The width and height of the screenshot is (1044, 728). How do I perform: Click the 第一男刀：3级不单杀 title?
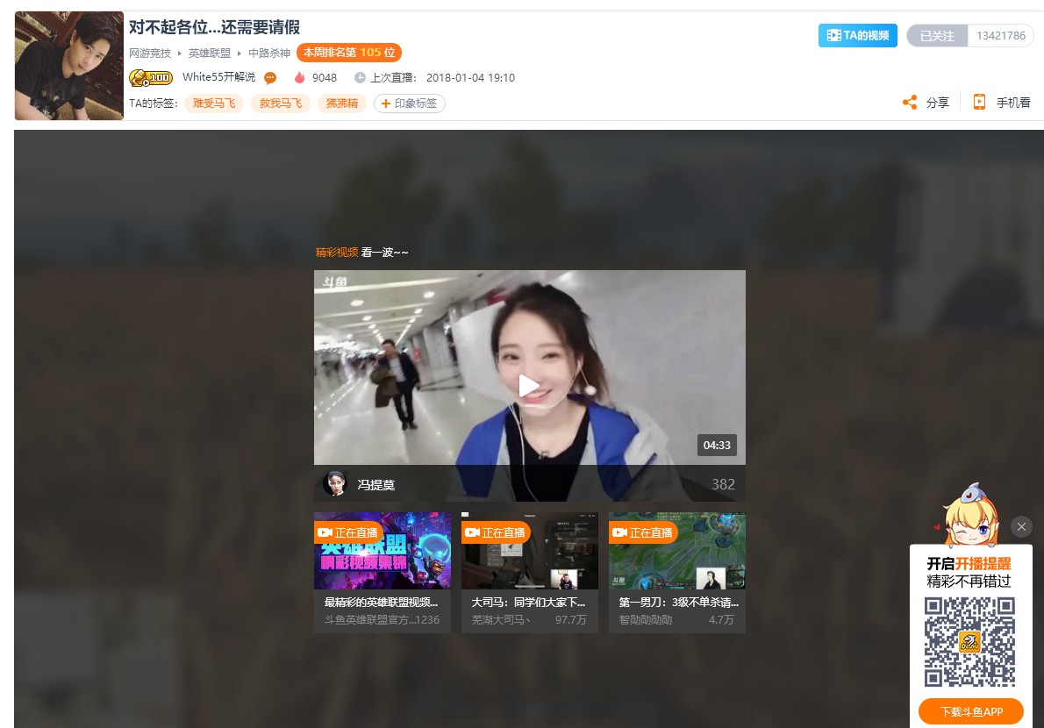(678, 603)
